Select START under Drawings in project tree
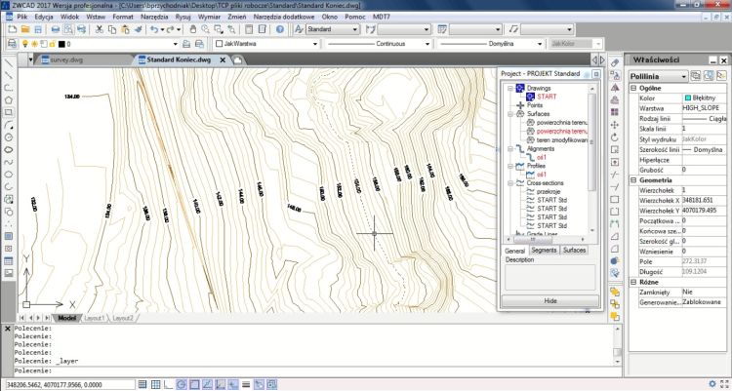The image size is (732, 391). point(547,97)
